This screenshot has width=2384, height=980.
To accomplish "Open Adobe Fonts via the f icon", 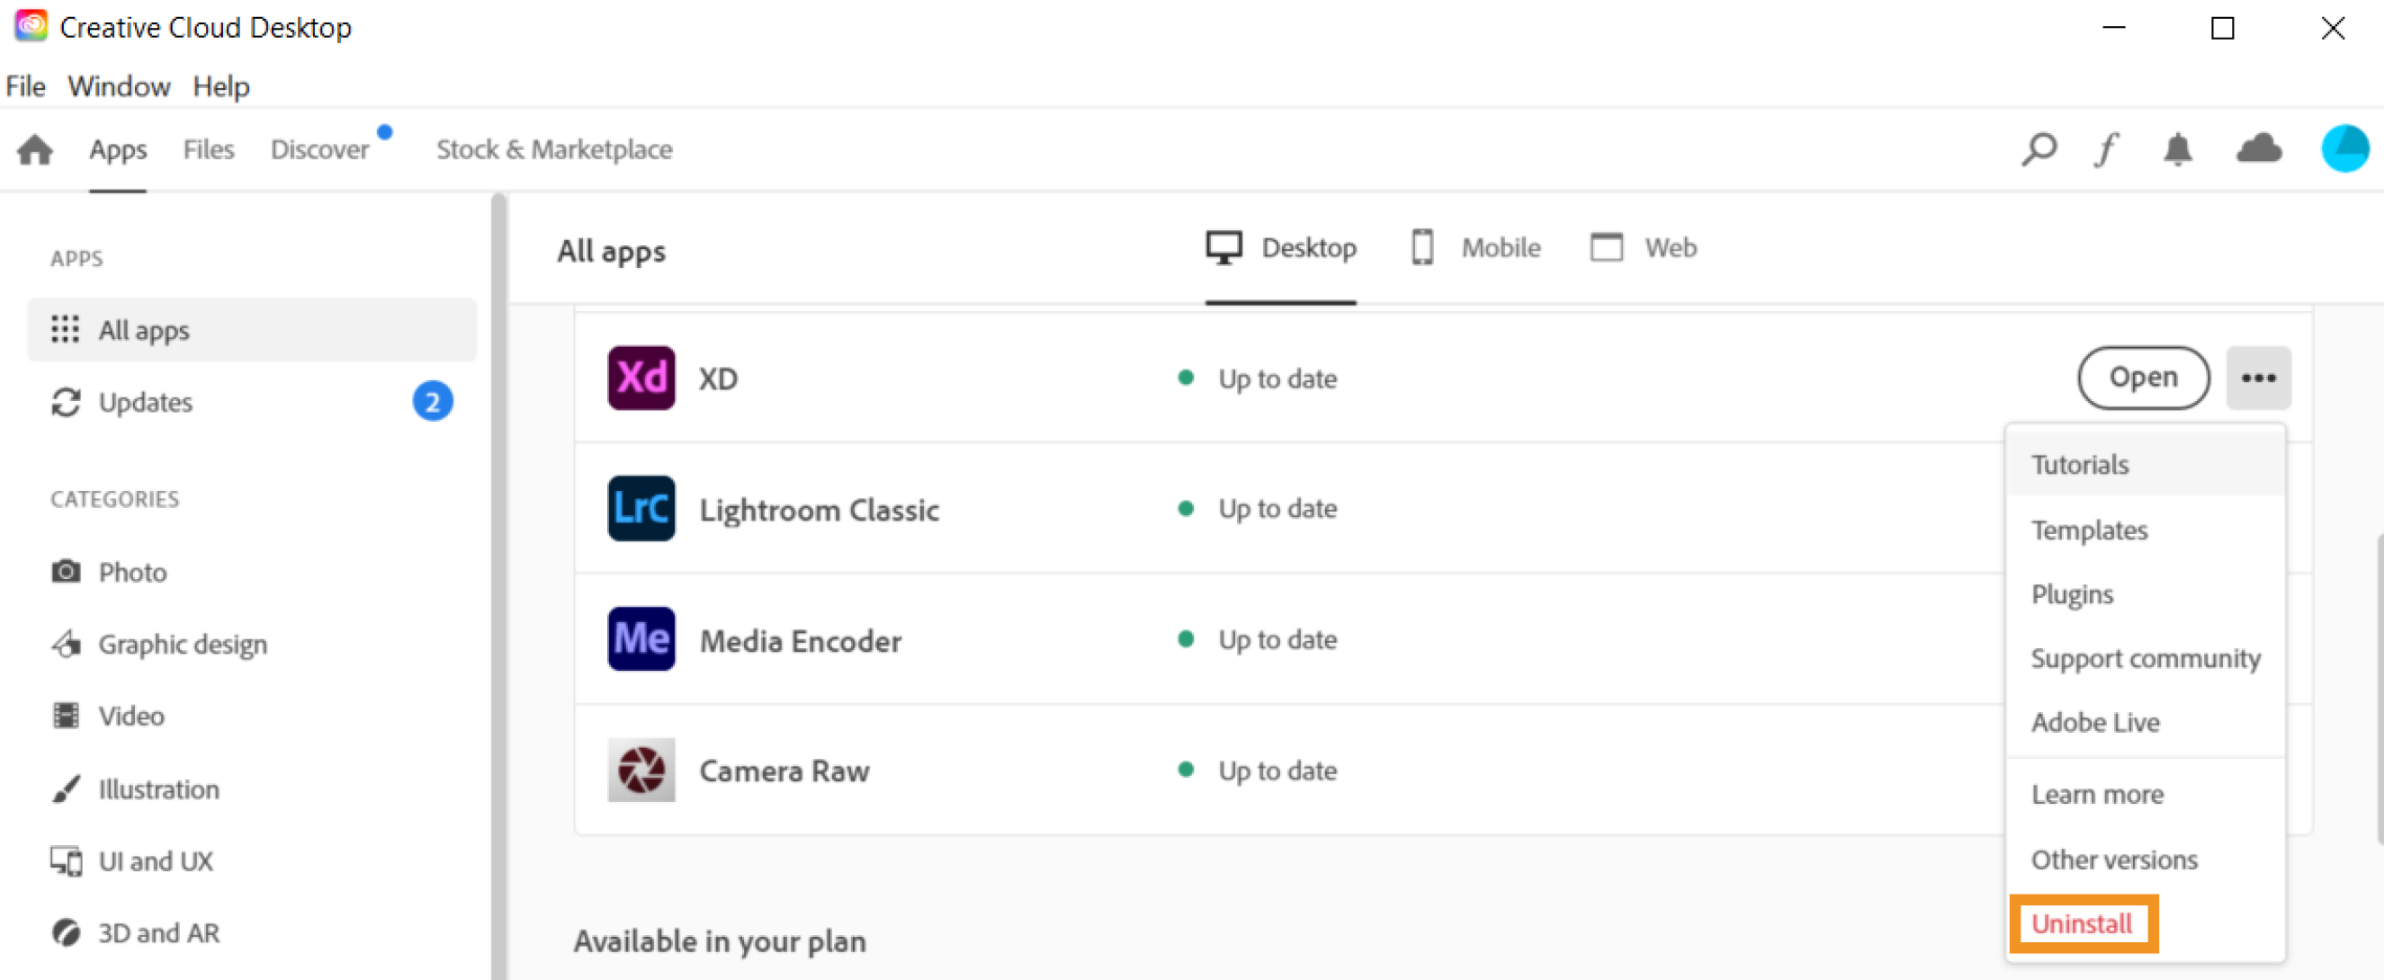I will [x=2107, y=148].
